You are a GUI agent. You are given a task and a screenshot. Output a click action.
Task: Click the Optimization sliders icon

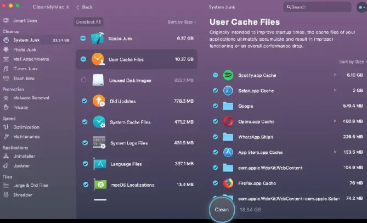tap(6, 127)
